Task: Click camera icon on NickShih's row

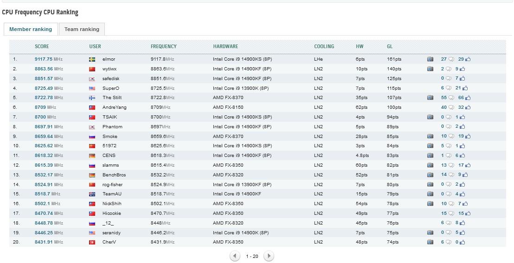Action: click(x=430, y=204)
